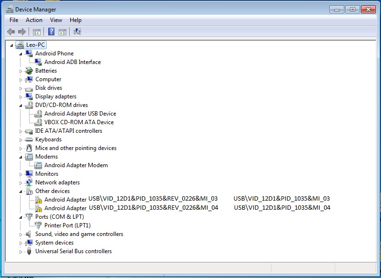Click the Monitors category icon
The image size is (381, 278).
point(29,174)
